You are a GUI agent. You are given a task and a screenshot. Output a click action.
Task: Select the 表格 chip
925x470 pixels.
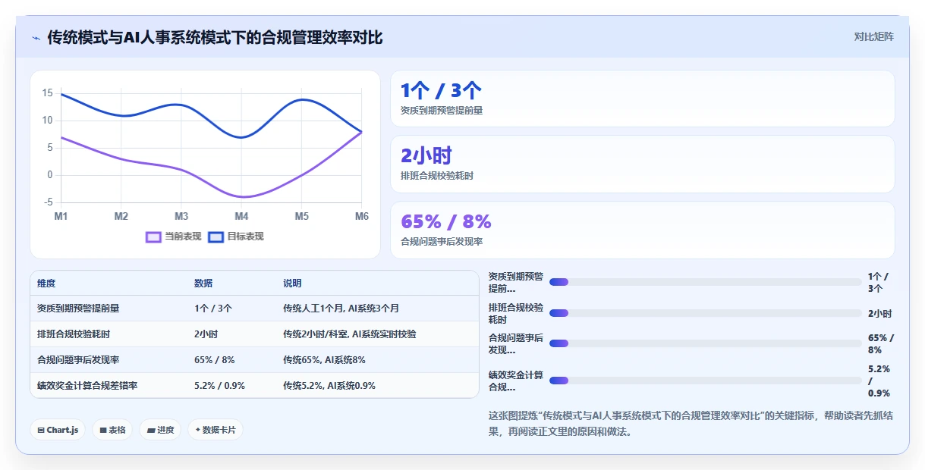point(112,430)
